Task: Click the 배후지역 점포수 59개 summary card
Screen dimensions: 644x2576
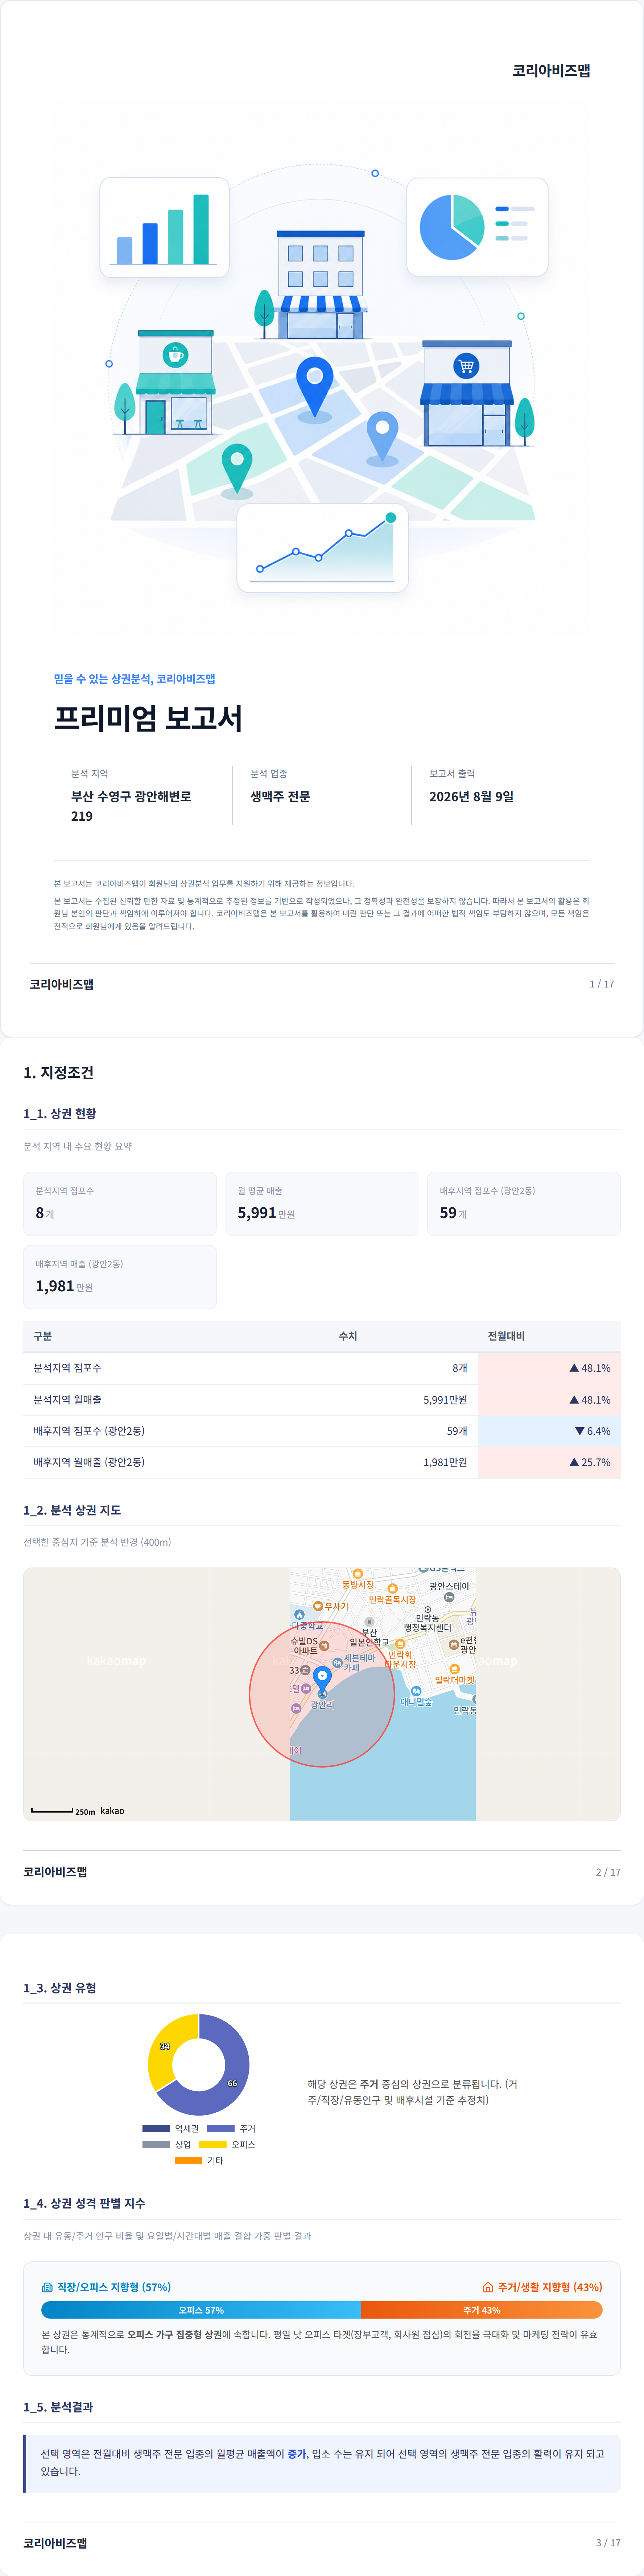Action: click(524, 1203)
